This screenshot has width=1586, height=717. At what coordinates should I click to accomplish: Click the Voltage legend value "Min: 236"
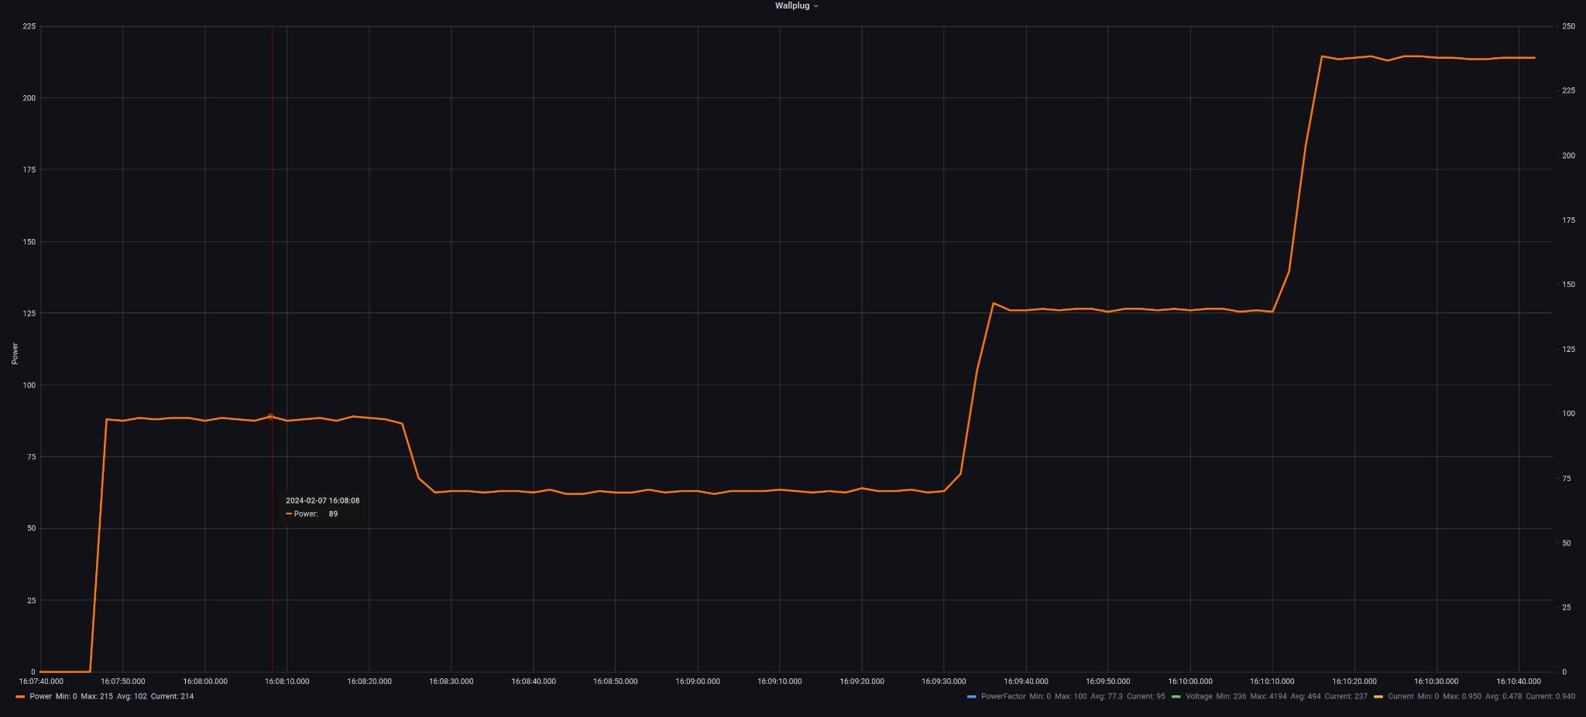pyautogui.click(x=1231, y=696)
